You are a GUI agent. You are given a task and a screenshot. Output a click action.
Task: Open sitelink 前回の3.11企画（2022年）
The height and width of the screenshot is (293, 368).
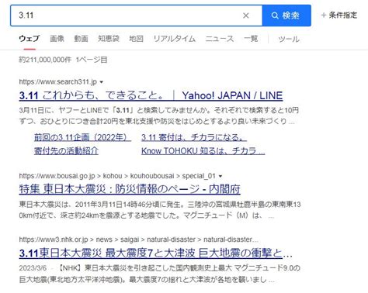pyautogui.click(x=82, y=137)
